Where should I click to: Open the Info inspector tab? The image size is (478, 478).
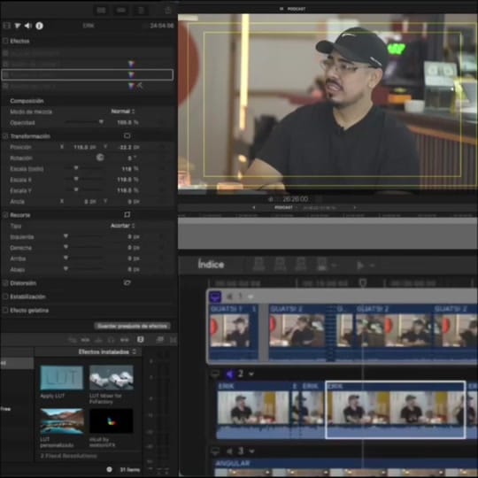click(39, 26)
